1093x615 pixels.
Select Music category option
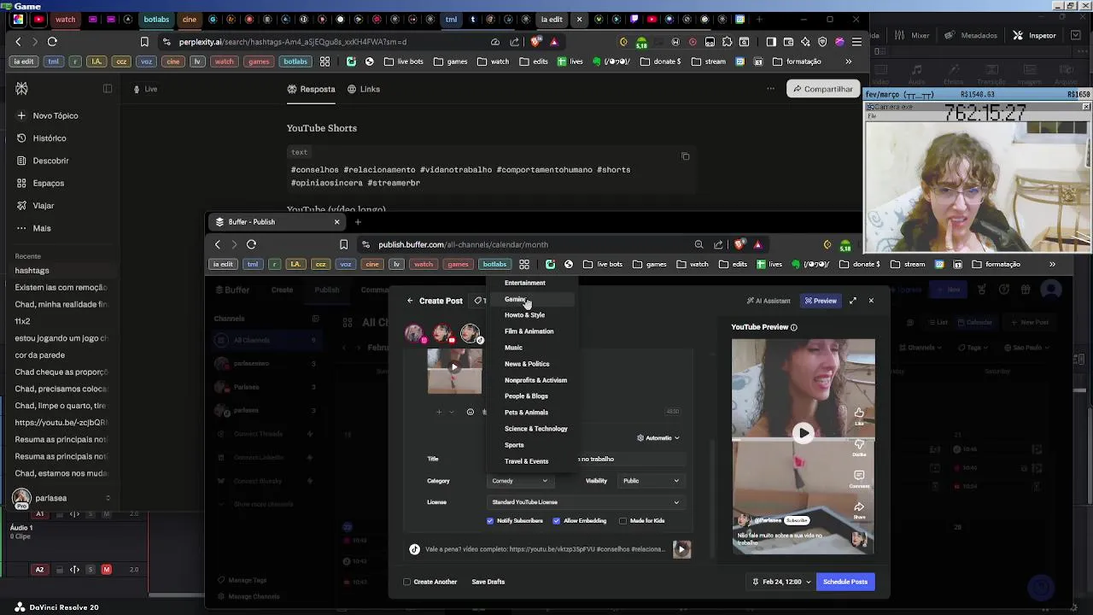click(x=513, y=348)
